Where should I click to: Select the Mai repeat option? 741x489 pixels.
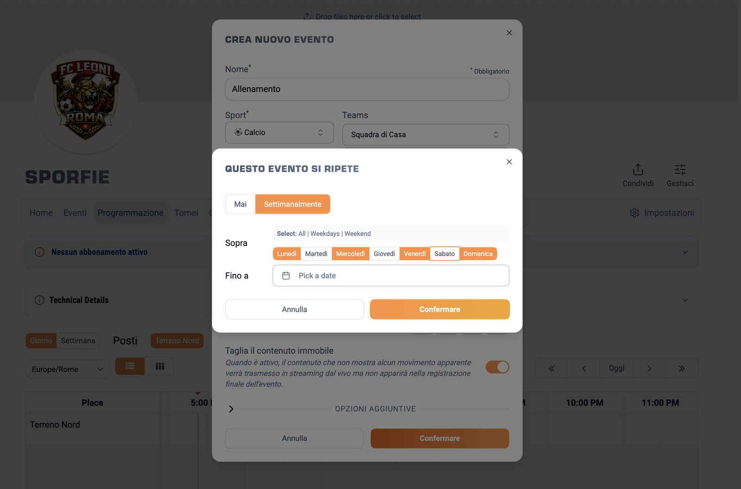(x=240, y=204)
